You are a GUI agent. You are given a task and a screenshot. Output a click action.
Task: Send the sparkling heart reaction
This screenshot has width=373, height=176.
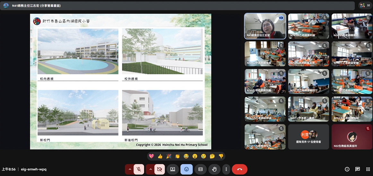click(152, 156)
